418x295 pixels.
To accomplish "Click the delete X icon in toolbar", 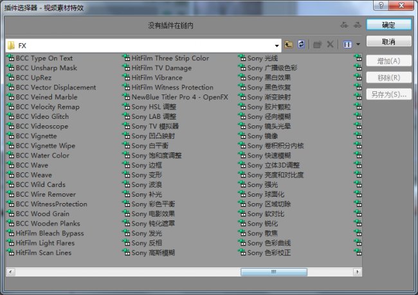I will pos(330,44).
